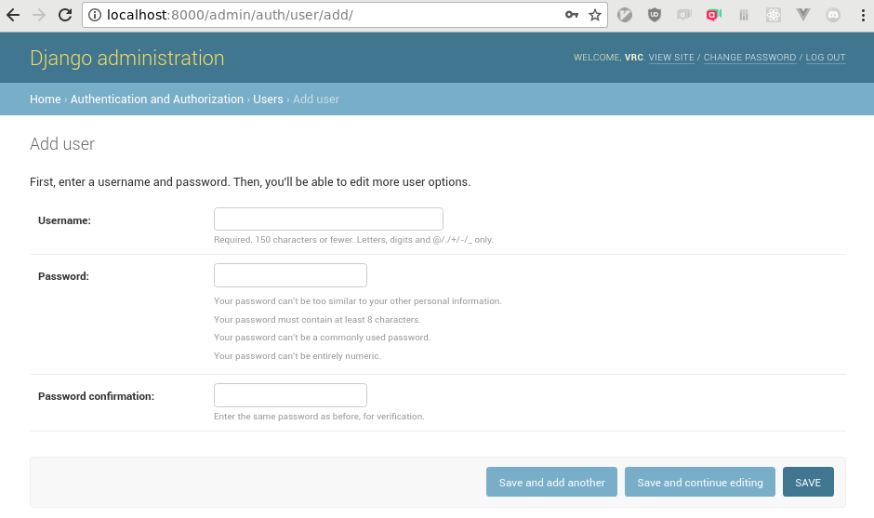Open the Users breadcrumb link
Image resolution: width=874 pixels, height=518 pixels.
click(268, 100)
